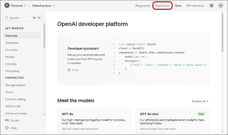This screenshot has width=228, height=135.
Task: Select Overview in the sidebar
Action: click(x=22, y=35)
